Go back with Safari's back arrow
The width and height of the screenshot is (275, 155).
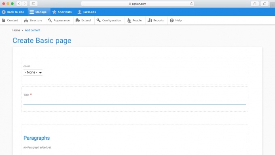point(19,4)
